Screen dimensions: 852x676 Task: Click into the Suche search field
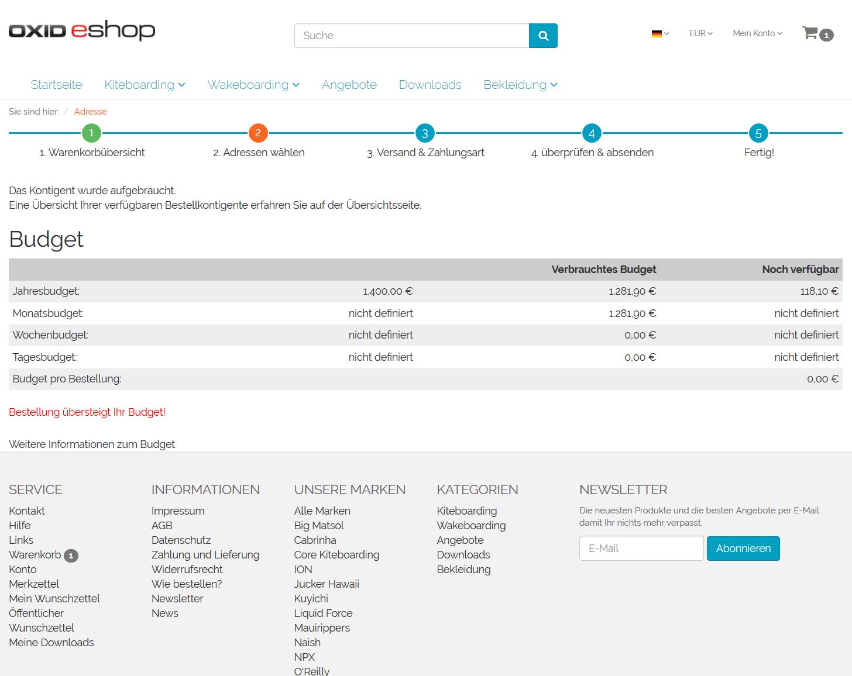point(411,36)
